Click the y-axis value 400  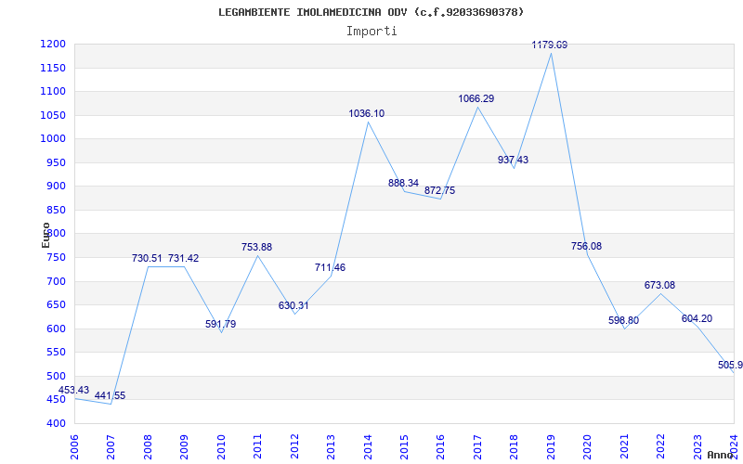(x=56, y=424)
